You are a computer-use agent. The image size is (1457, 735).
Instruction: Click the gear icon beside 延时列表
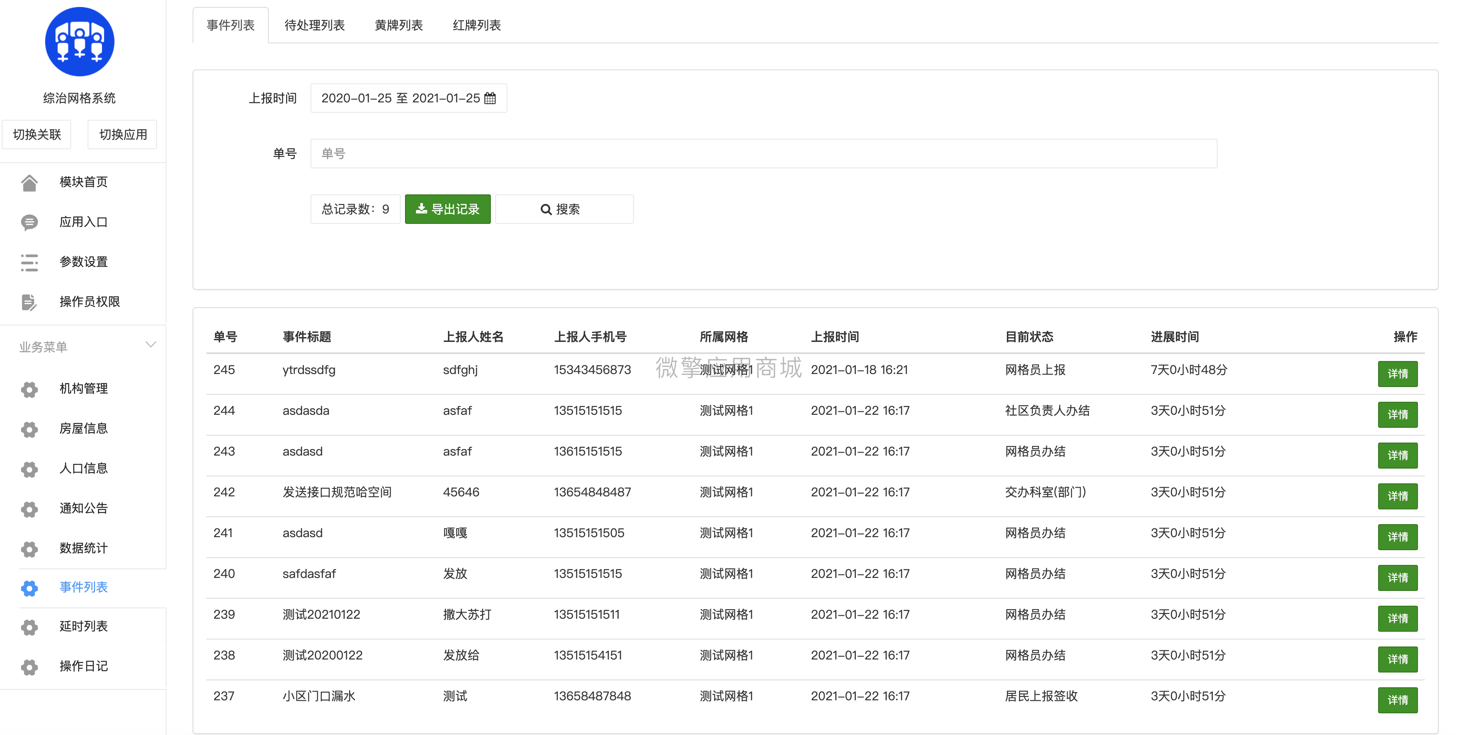click(x=29, y=627)
